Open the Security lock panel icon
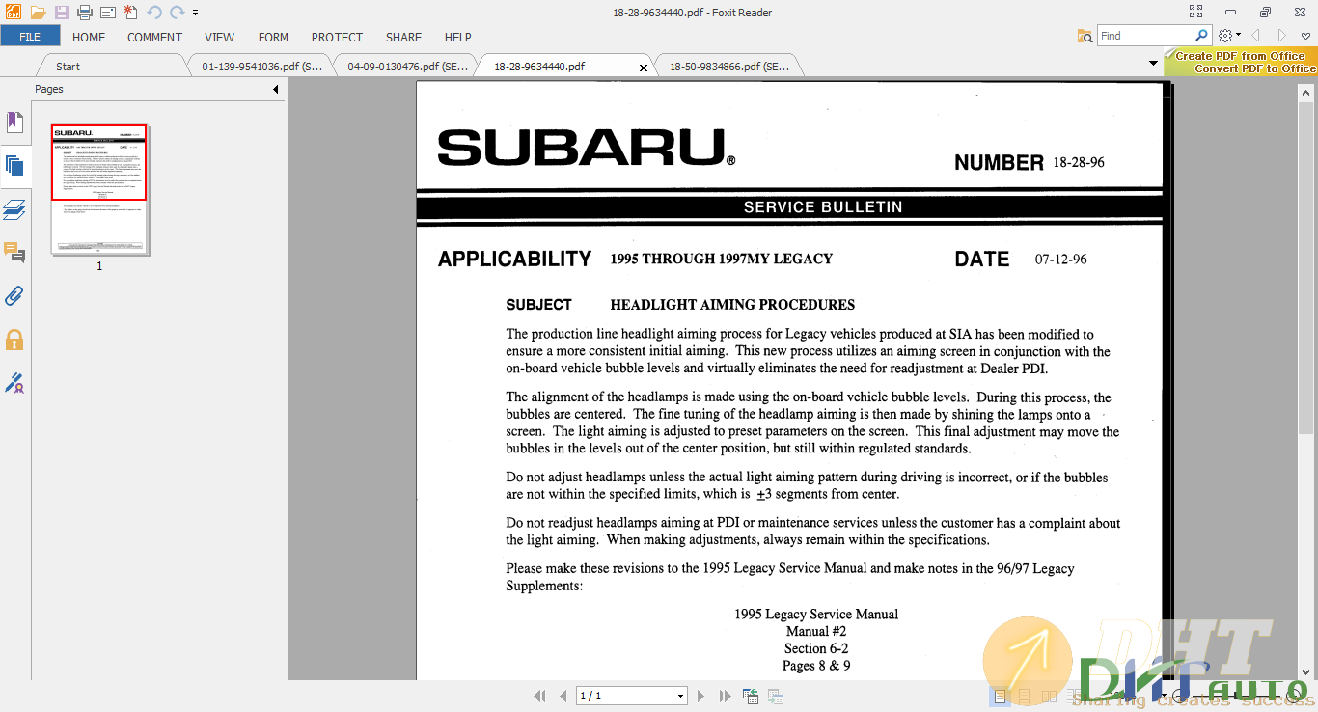This screenshot has width=1318, height=712. (x=14, y=340)
